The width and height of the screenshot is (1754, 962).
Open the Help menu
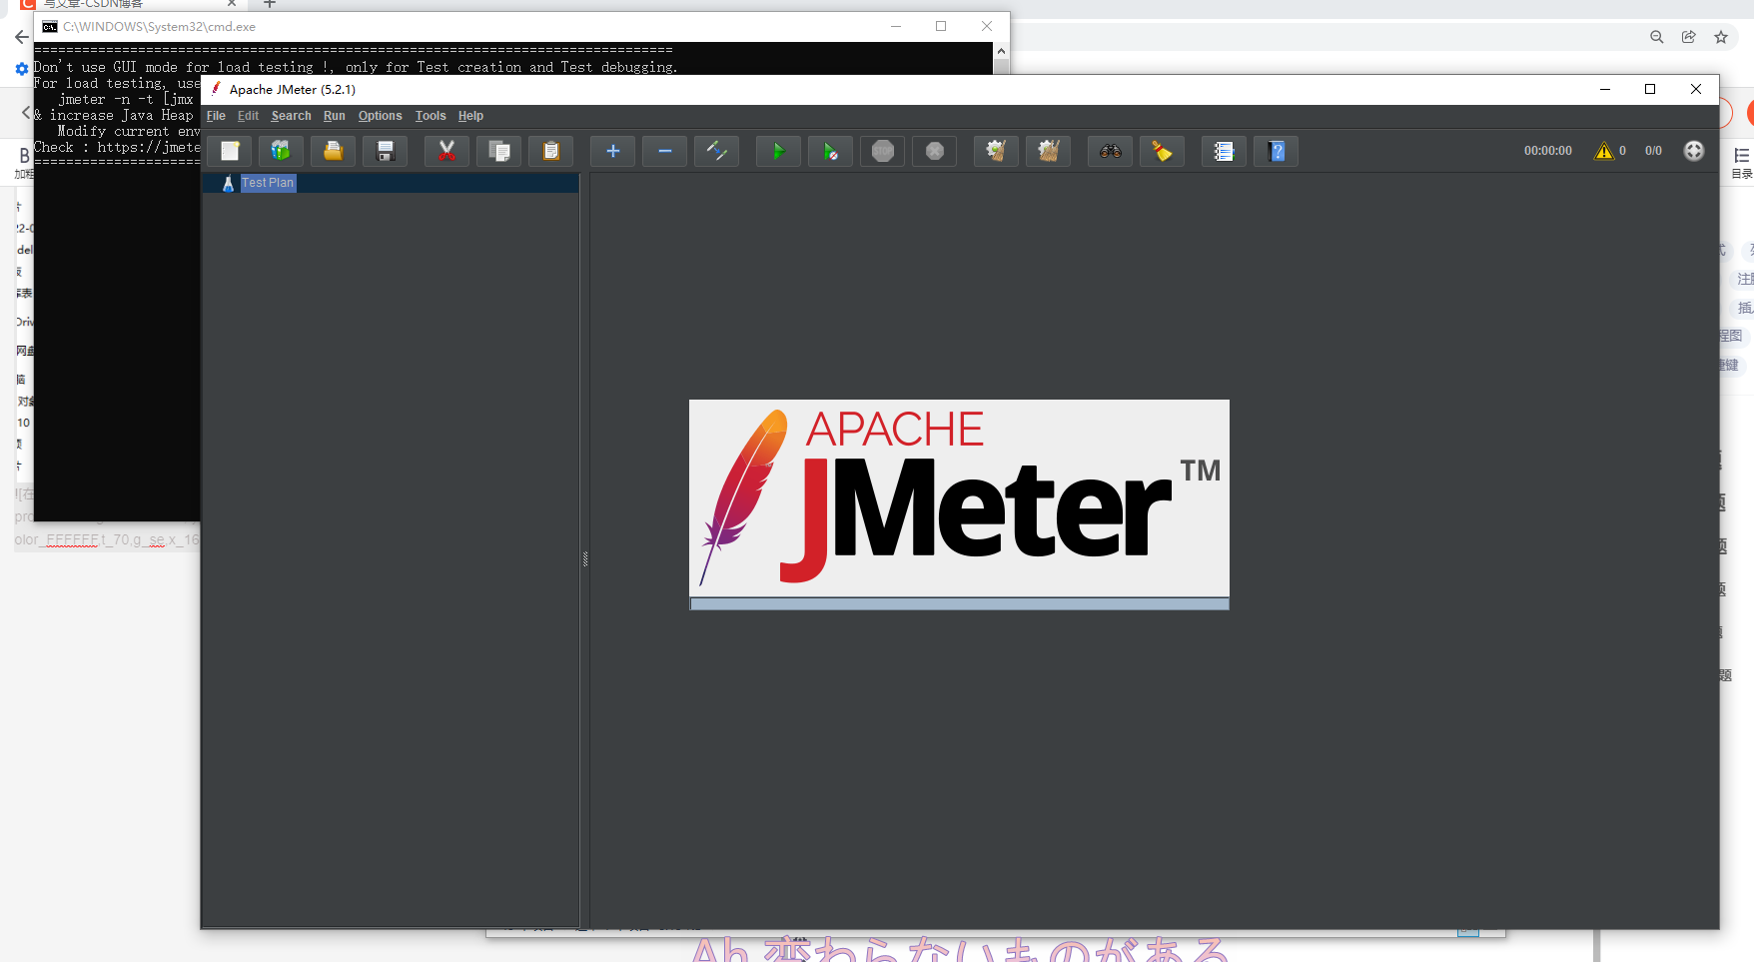[470, 116]
